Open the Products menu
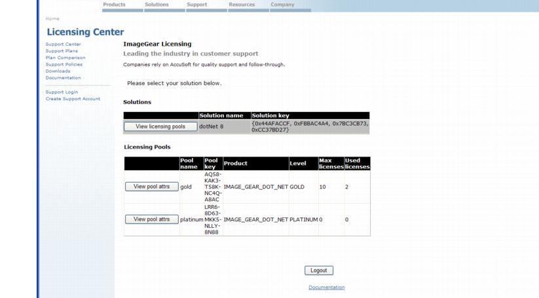The height and width of the screenshot is (298, 539). (x=114, y=5)
